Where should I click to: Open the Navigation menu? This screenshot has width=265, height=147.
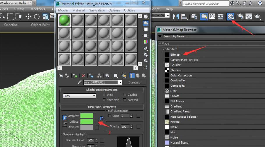(x=96, y=10)
